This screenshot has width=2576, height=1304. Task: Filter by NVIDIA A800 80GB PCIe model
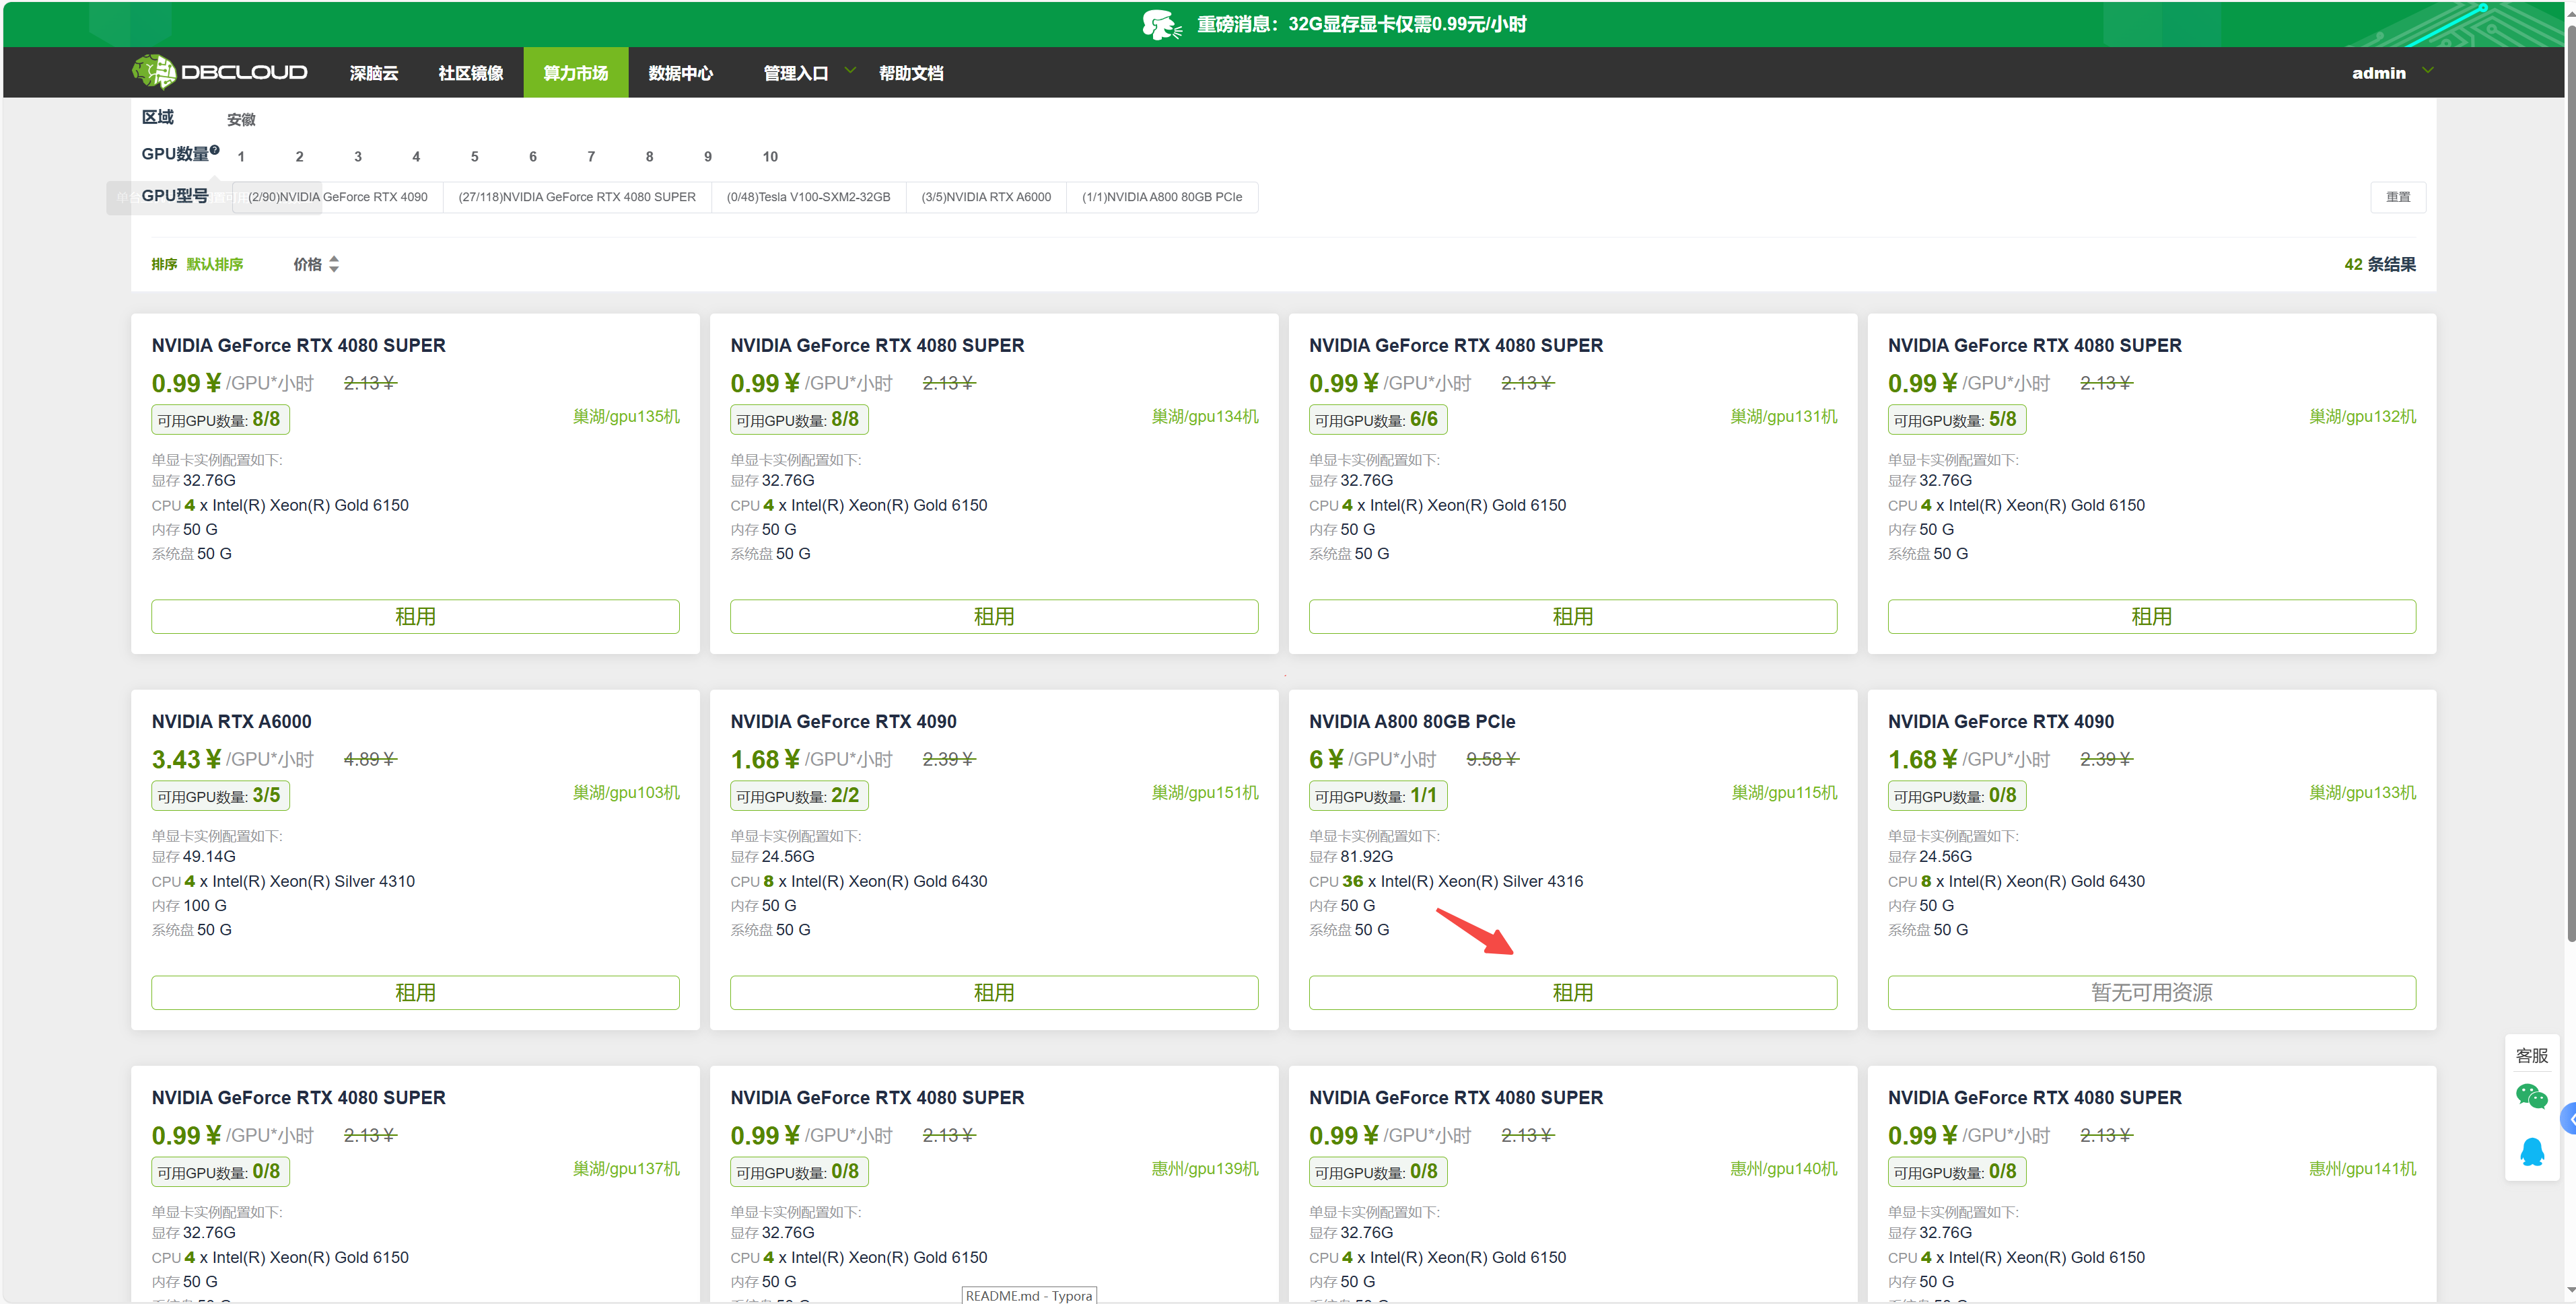pos(1162,197)
